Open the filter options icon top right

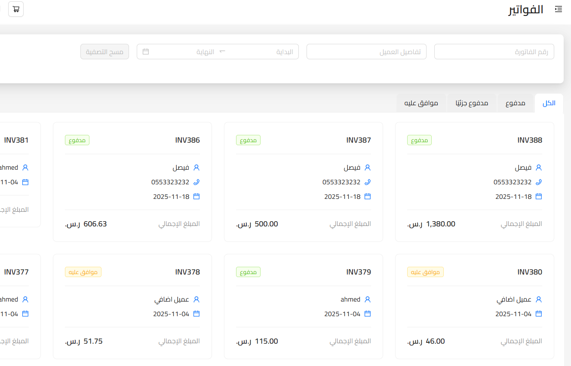pos(558,9)
